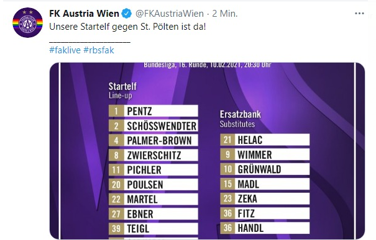Click the Ersatzbank Substitutes heading

click(x=241, y=119)
